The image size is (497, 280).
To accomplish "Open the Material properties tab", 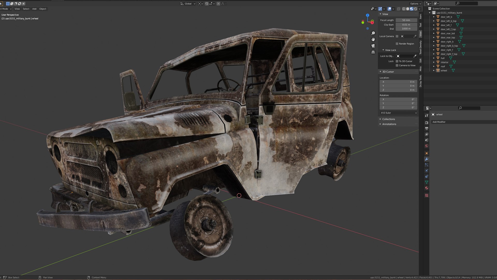I will point(427,188).
